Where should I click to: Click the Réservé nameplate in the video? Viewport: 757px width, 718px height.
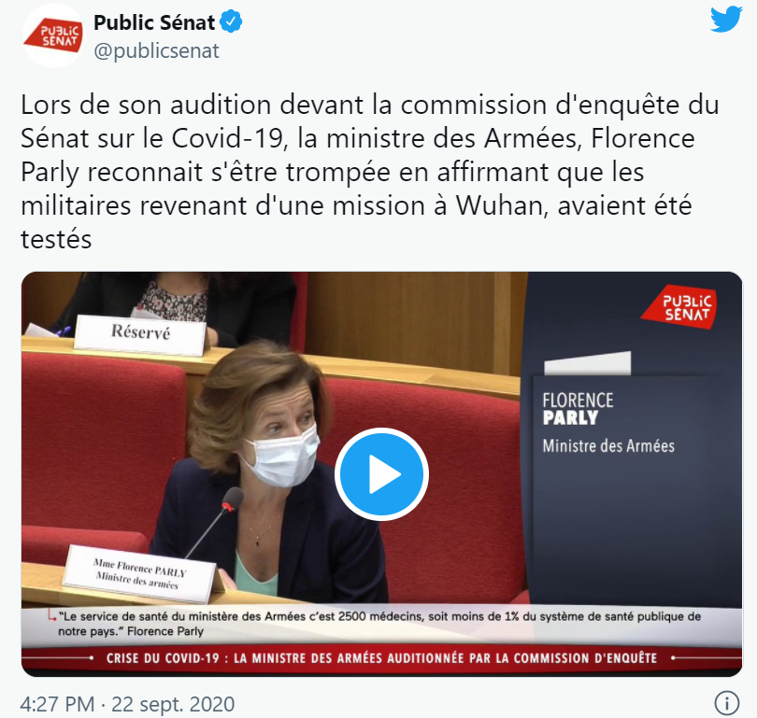tap(140, 334)
